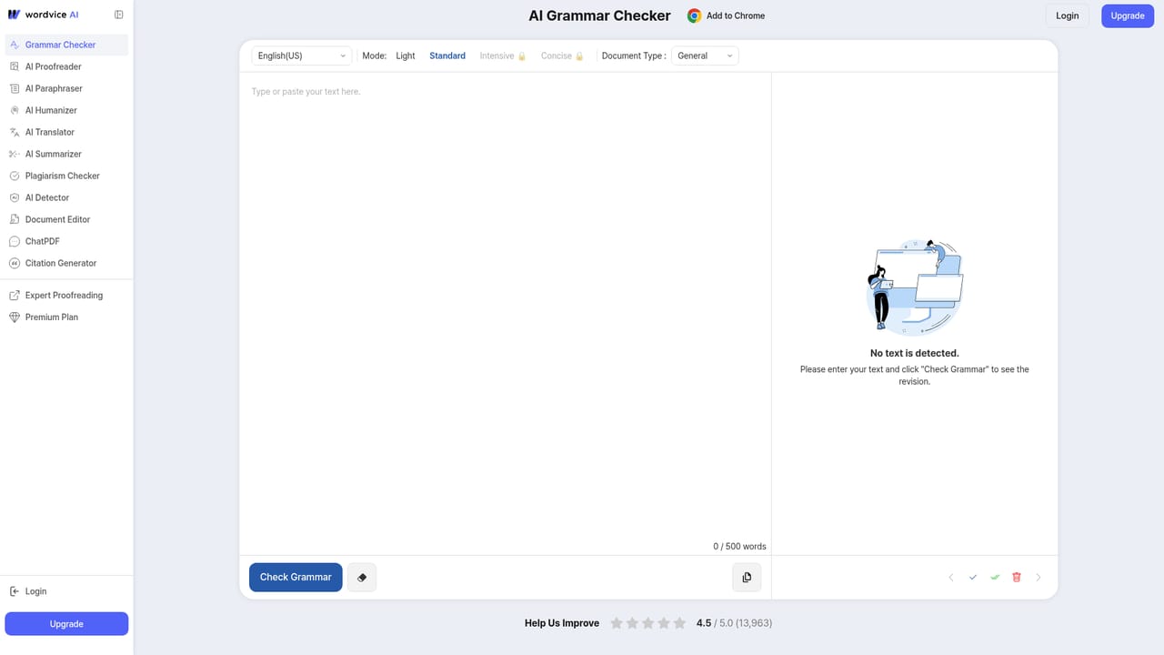The height and width of the screenshot is (655, 1164).
Task: Rate with the fifth star
Action: 679,623
